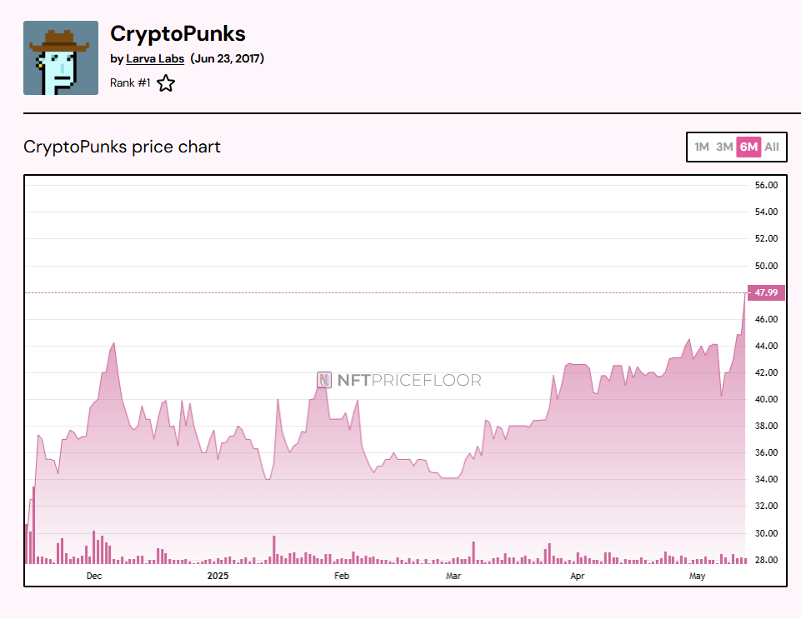
Task: Click the early December price peak near 44
Action: coord(113,343)
